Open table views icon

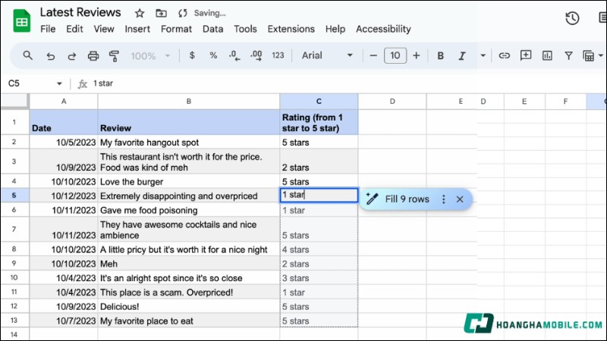589,56
